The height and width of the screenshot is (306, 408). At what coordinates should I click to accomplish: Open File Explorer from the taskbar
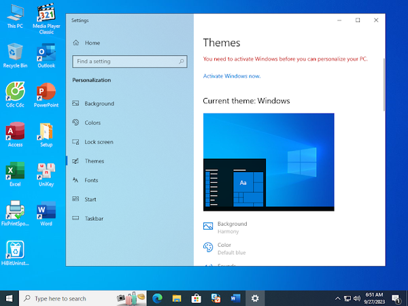[x=177, y=299]
